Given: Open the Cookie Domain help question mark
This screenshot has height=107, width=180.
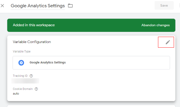Looking at the screenshot, I should pyautogui.click(x=36, y=89).
